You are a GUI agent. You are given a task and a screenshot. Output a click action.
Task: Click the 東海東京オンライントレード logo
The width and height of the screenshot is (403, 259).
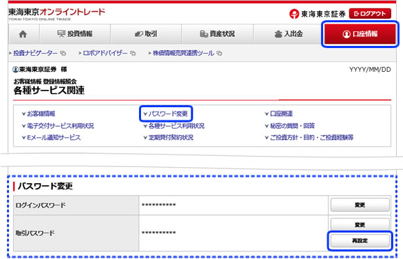click(x=57, y=14)
